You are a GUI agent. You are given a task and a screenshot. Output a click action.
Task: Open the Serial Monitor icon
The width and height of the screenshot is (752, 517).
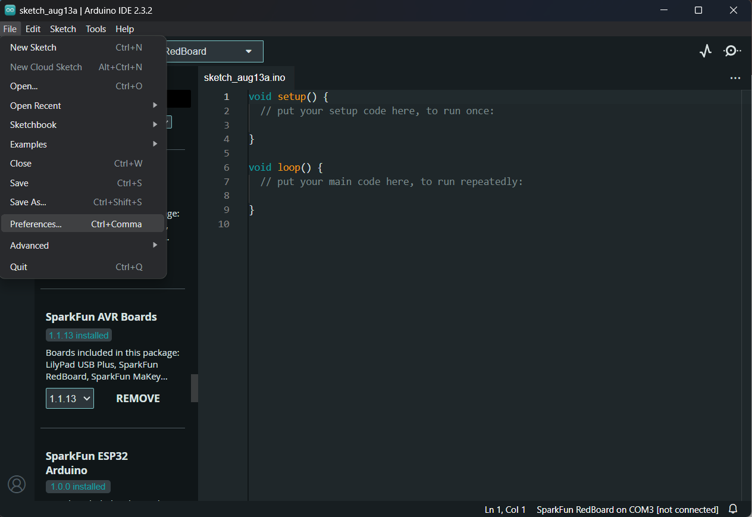click(732, 51)
